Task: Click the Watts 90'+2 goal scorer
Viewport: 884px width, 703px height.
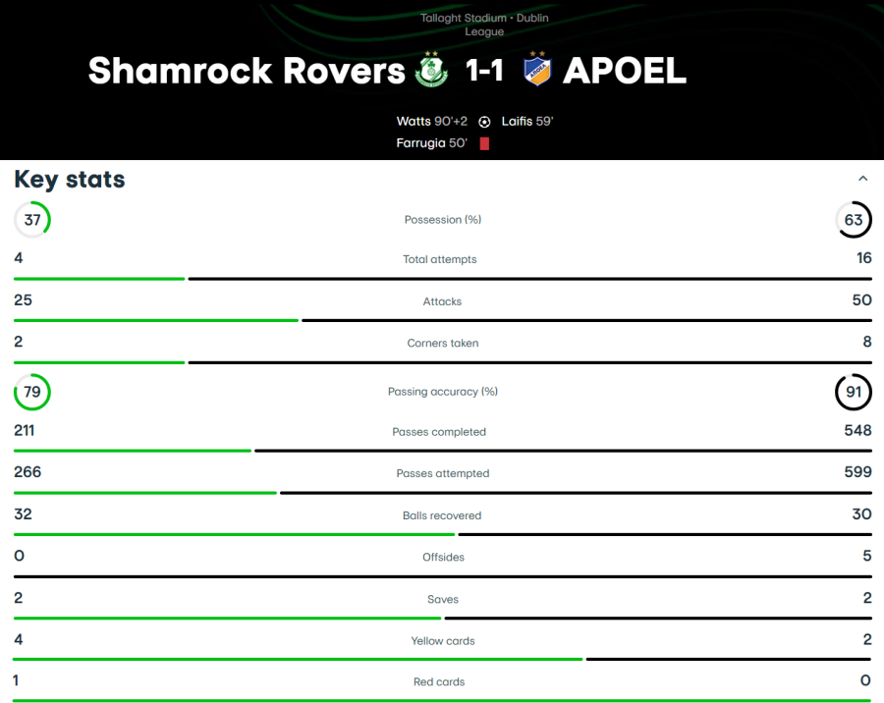Action: point(431,122)
